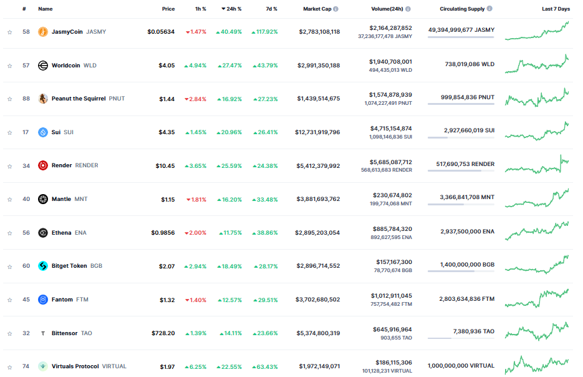The height and width of the screenshot is (377, 583).
Task: Open JasmyCoin 7-day sparkline chart
Action: [x=537, y=31]
